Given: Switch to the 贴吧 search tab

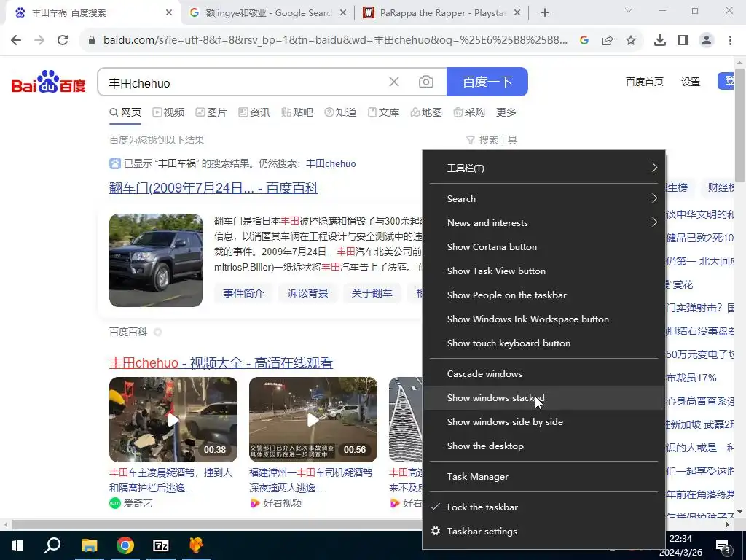Looking at the screenshot, I should 297,112.
